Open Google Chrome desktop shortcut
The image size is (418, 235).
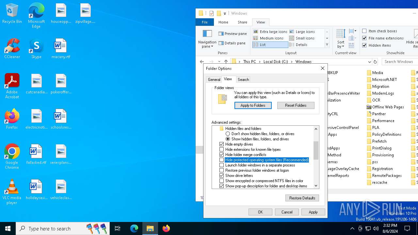click(12, 157)
